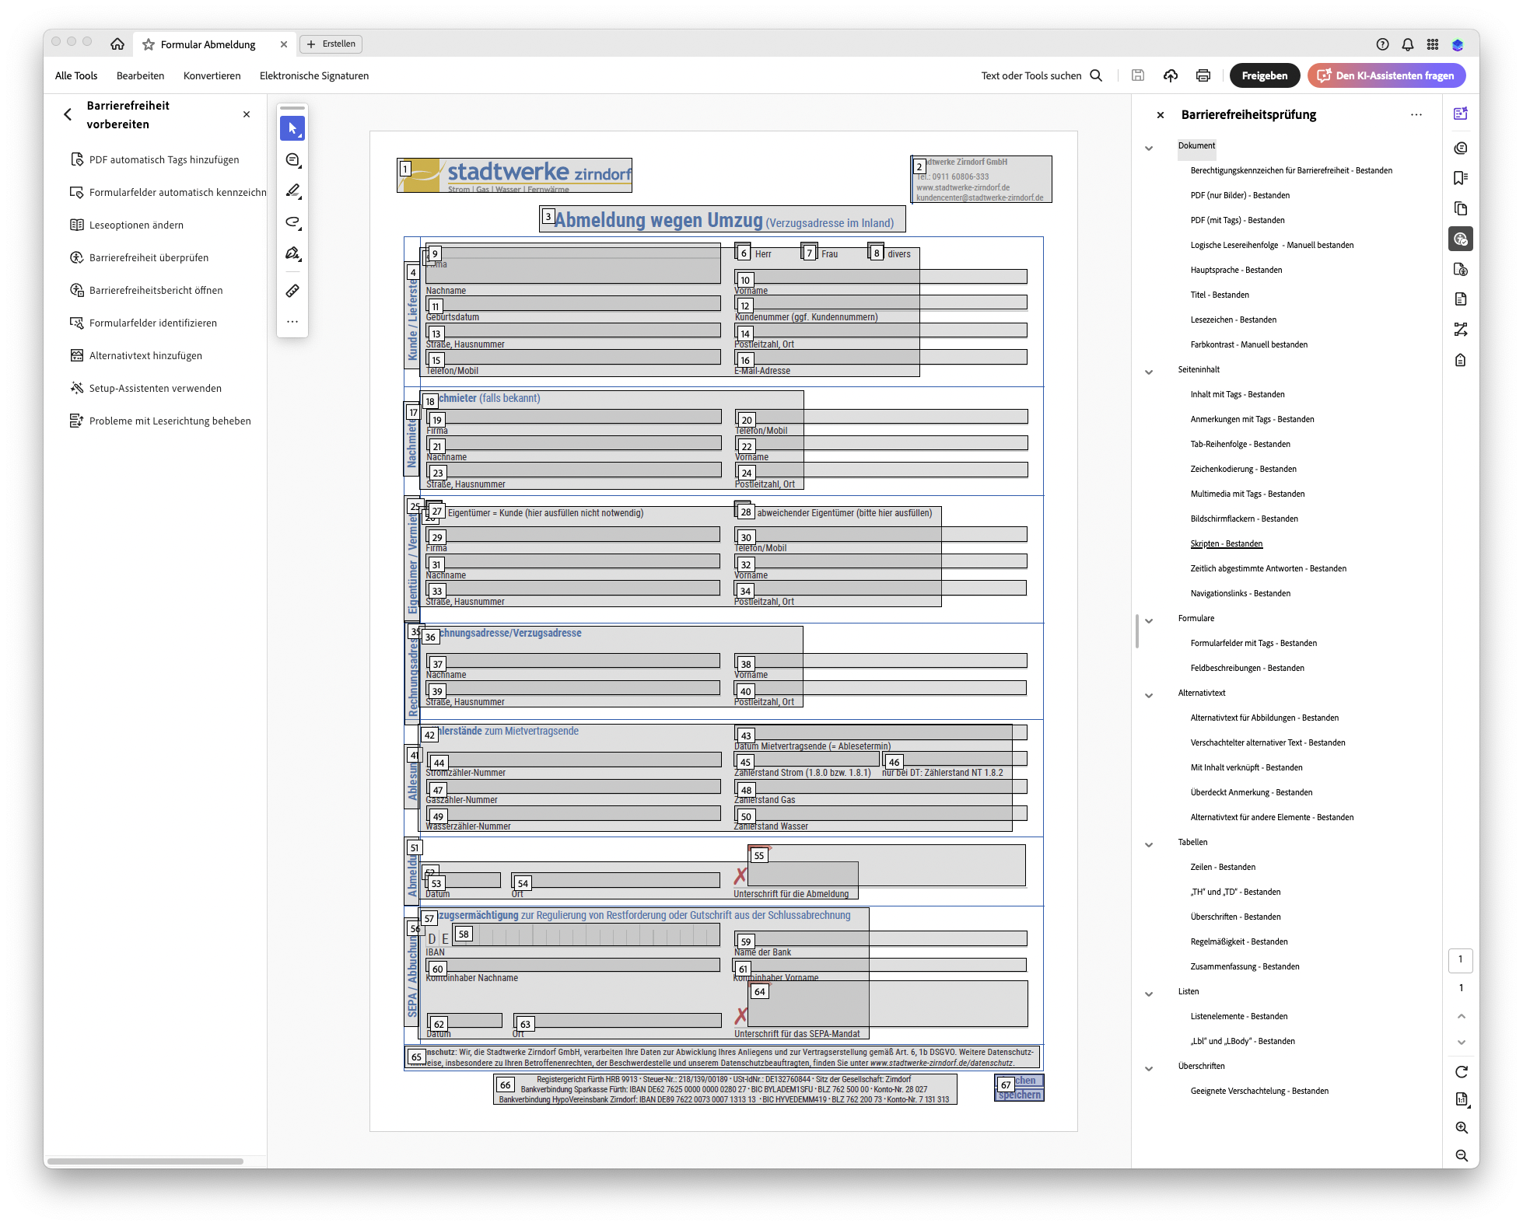1523x1226 pixels.
Task: Open the notifications bell
Action: coord(1407,44)
